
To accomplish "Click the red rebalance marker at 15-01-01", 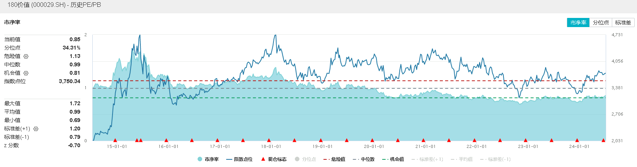I will point(115,140).
